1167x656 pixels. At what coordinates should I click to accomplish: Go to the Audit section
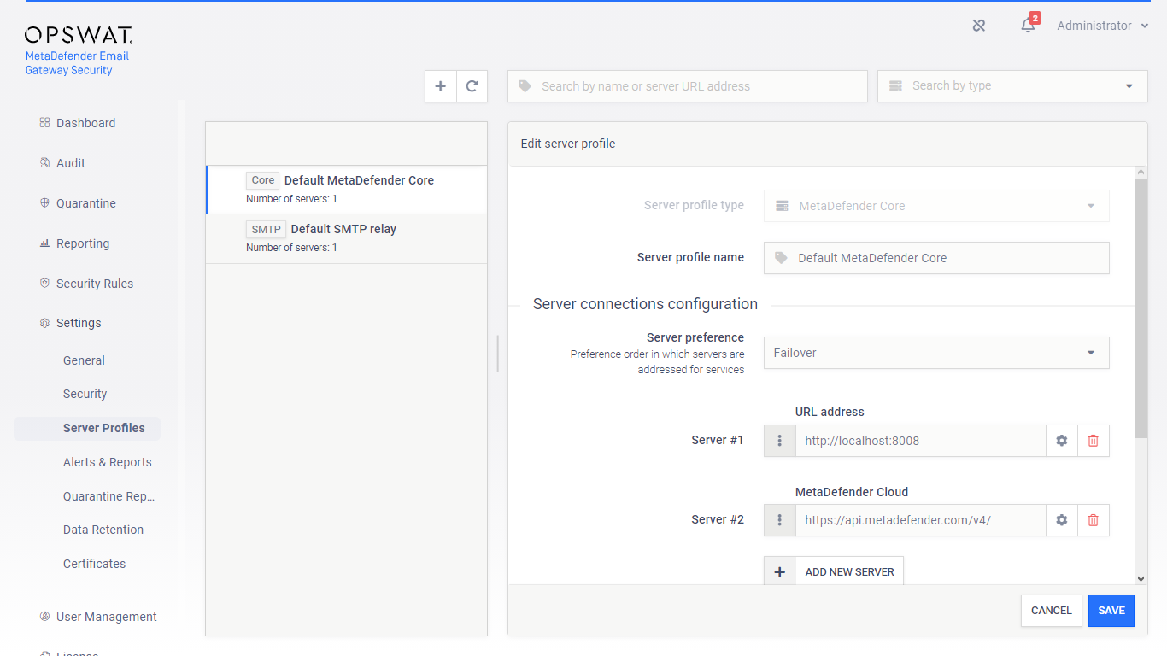tap(71, 163)
